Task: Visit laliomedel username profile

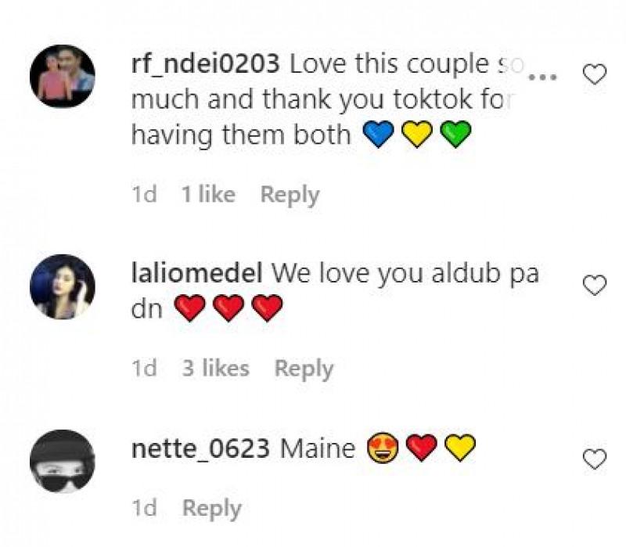Action: coord(197,274)
